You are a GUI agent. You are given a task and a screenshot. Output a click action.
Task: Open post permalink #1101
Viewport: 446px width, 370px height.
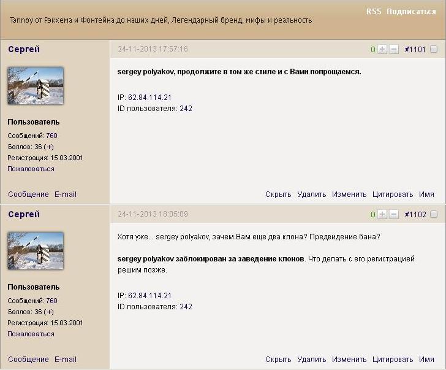tap(415, 49)
